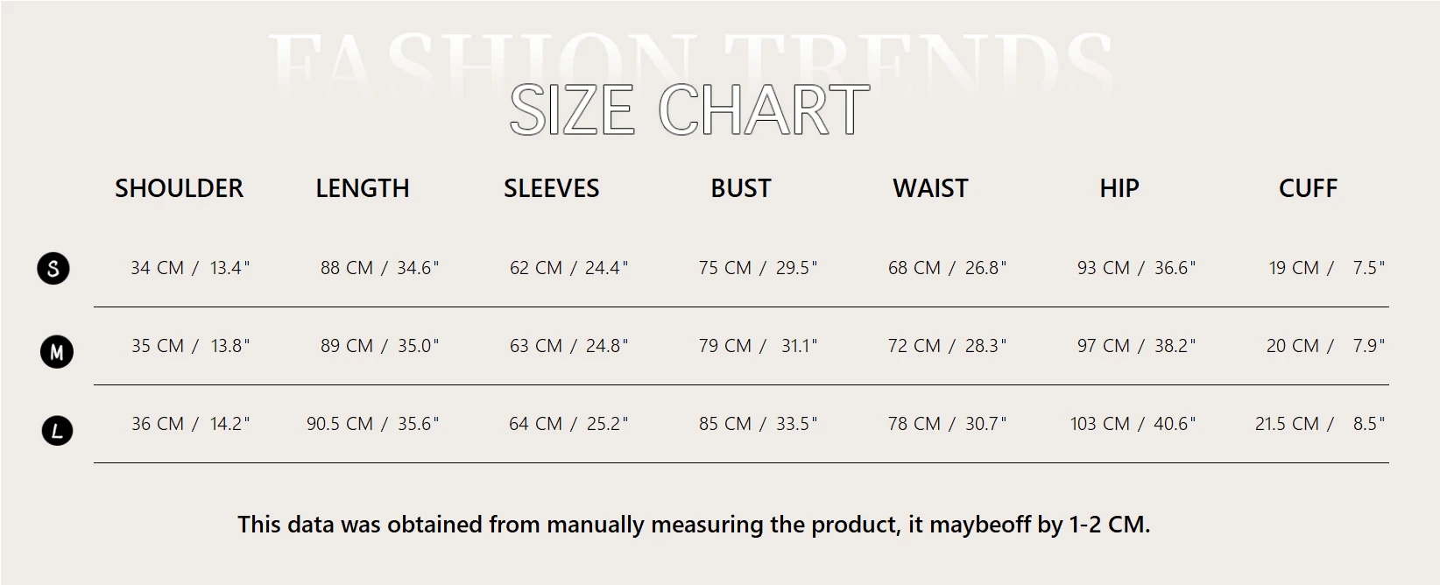Click the black M size badge
The height and width of the screenshot is (585, 1440).
(x=57, y=352)
